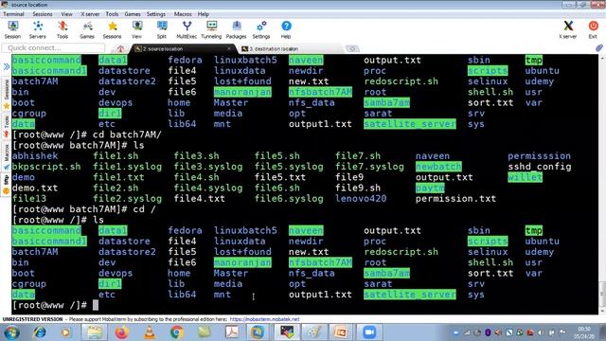Open the Macros menu

coord(183,14)
